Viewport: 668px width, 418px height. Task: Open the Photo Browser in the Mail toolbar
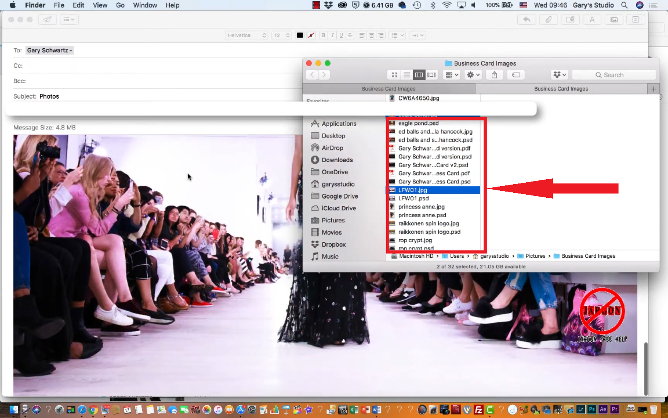614,19
